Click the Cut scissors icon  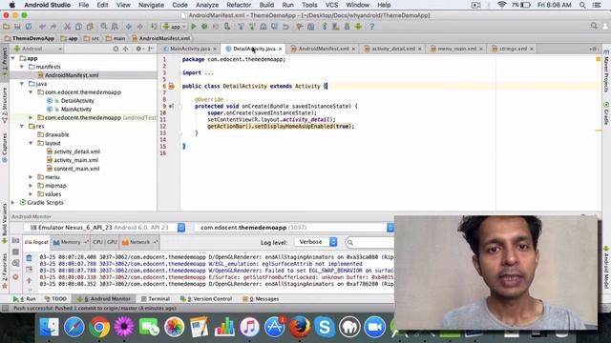coord(67,27)
